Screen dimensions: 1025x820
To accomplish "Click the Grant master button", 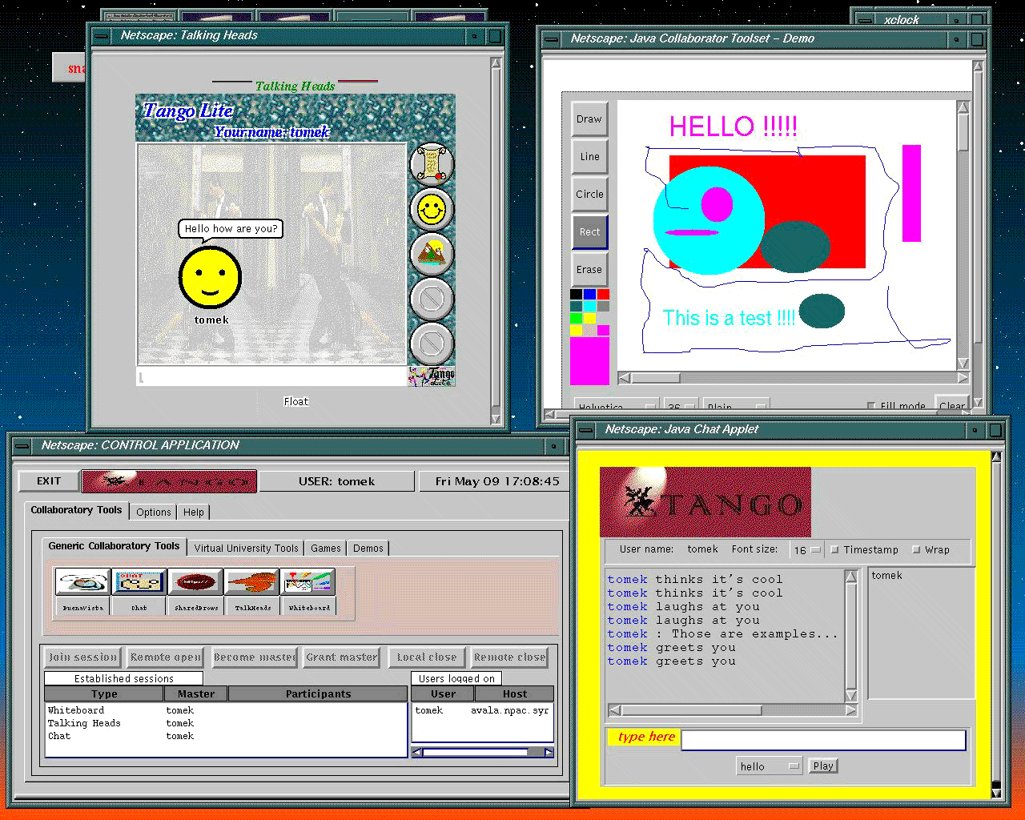I will tap(342, 657).
